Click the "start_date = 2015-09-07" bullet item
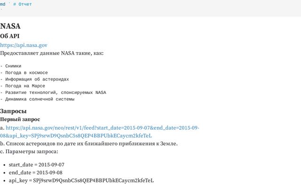 [36, 164]
